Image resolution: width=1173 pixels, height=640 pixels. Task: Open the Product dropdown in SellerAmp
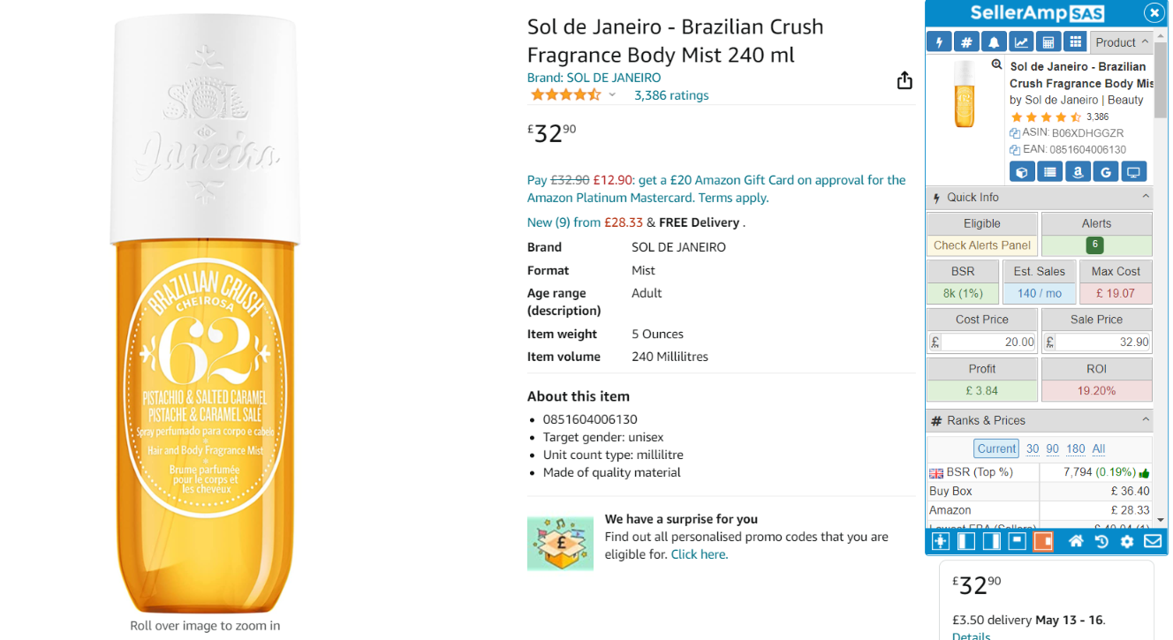[1122, 42]
